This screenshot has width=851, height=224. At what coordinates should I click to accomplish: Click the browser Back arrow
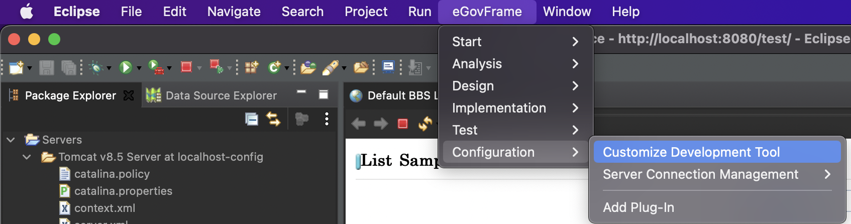[x=359, y=124]
